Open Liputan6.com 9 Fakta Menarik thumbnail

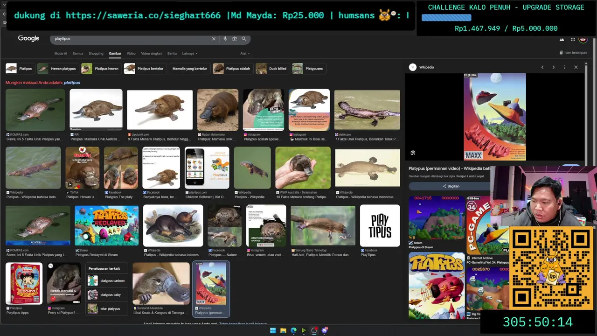(160, 110)
